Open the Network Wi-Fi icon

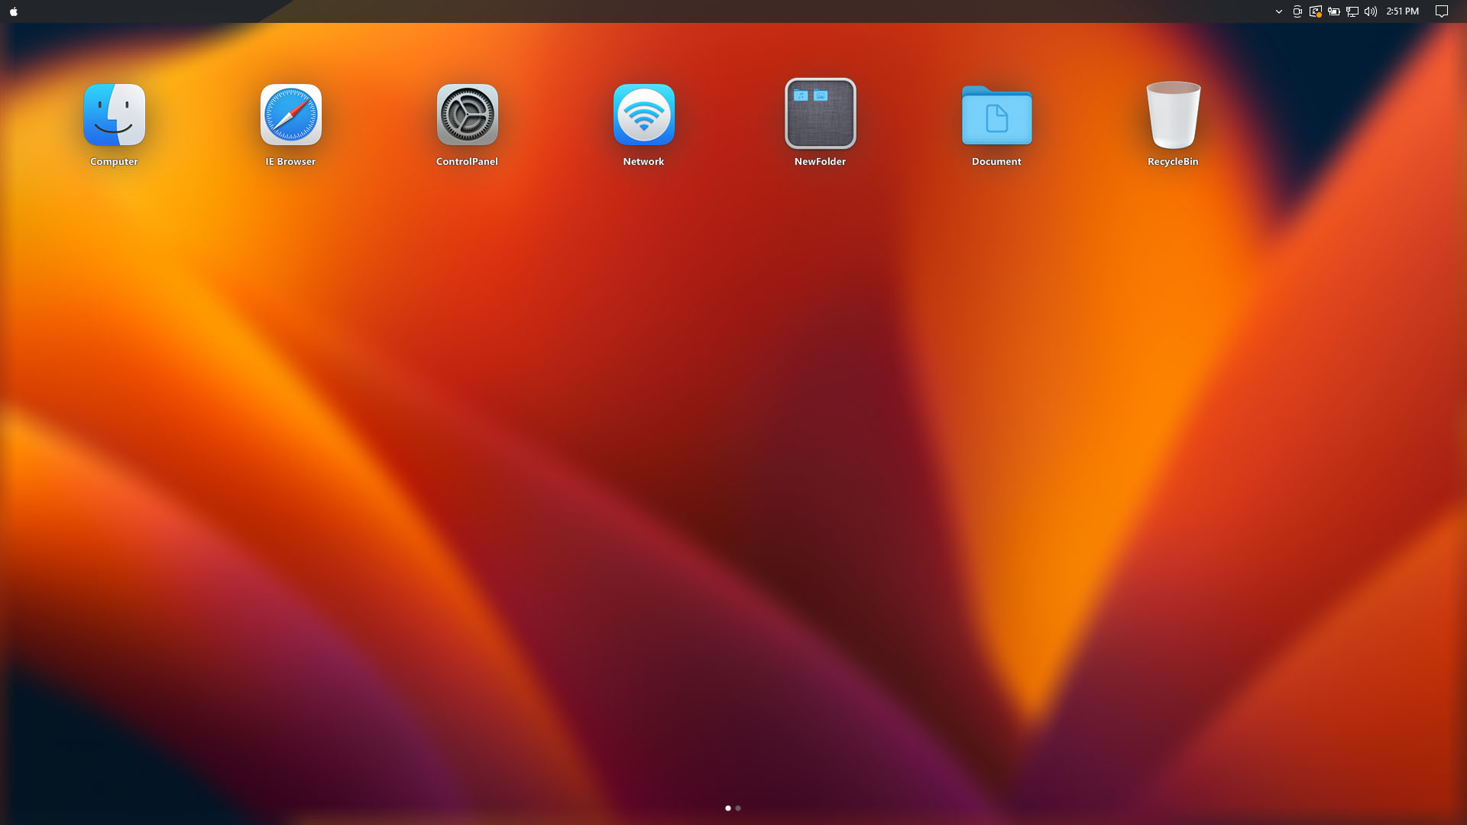644,115
